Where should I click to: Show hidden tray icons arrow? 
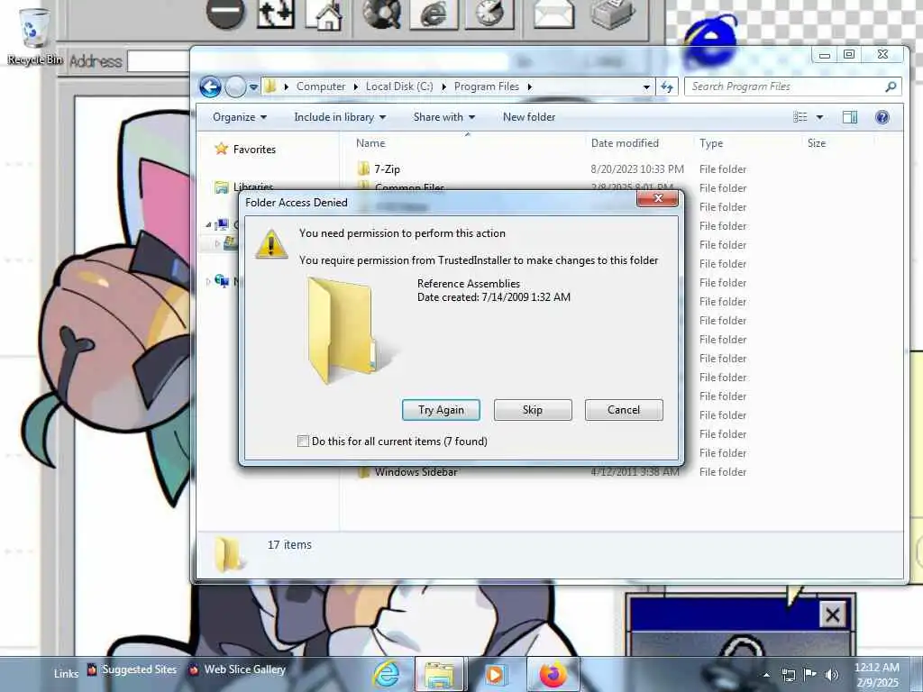click(766, 675)
